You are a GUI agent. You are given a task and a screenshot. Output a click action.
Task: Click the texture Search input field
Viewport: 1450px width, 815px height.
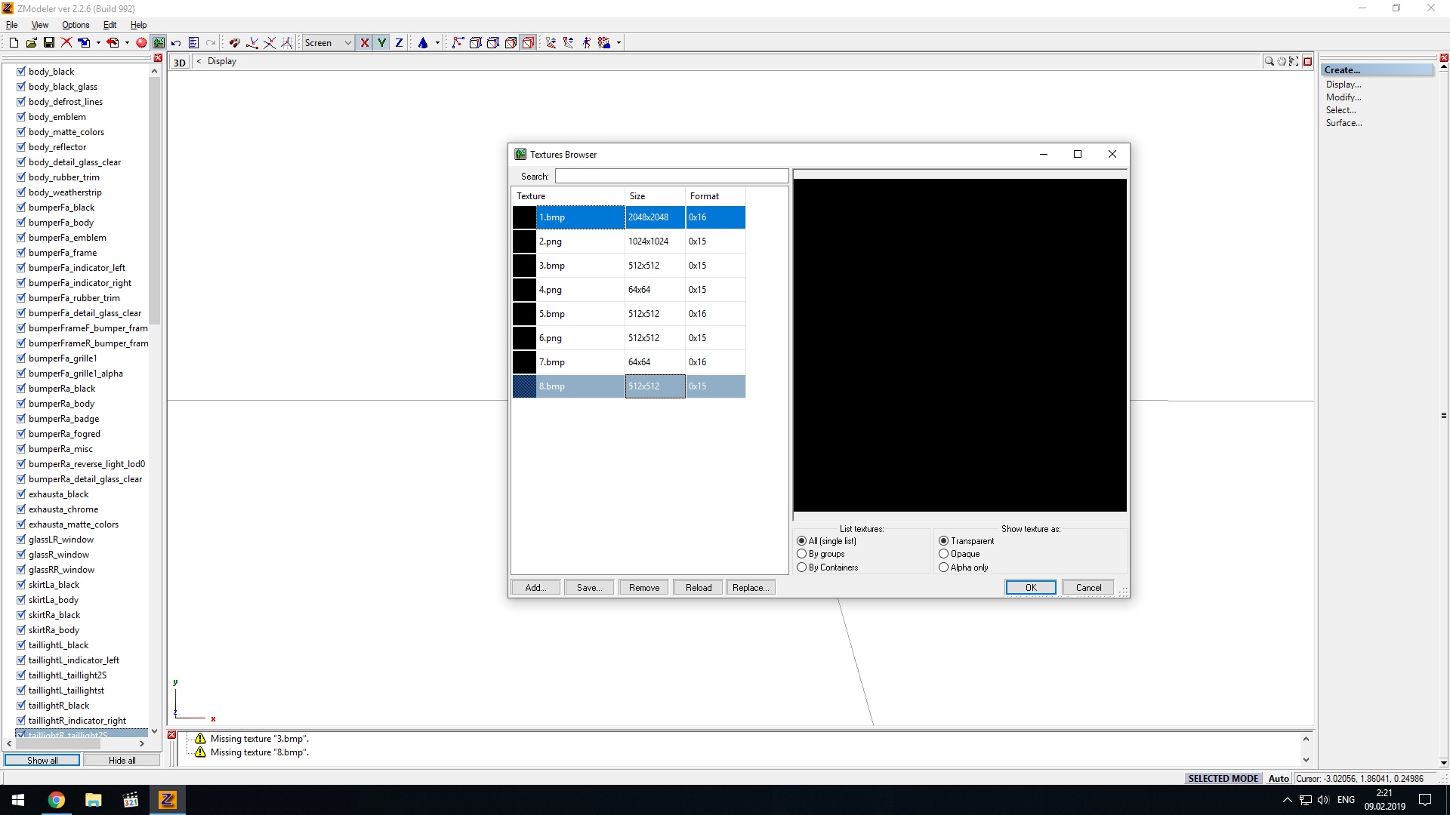coord(671,177)
